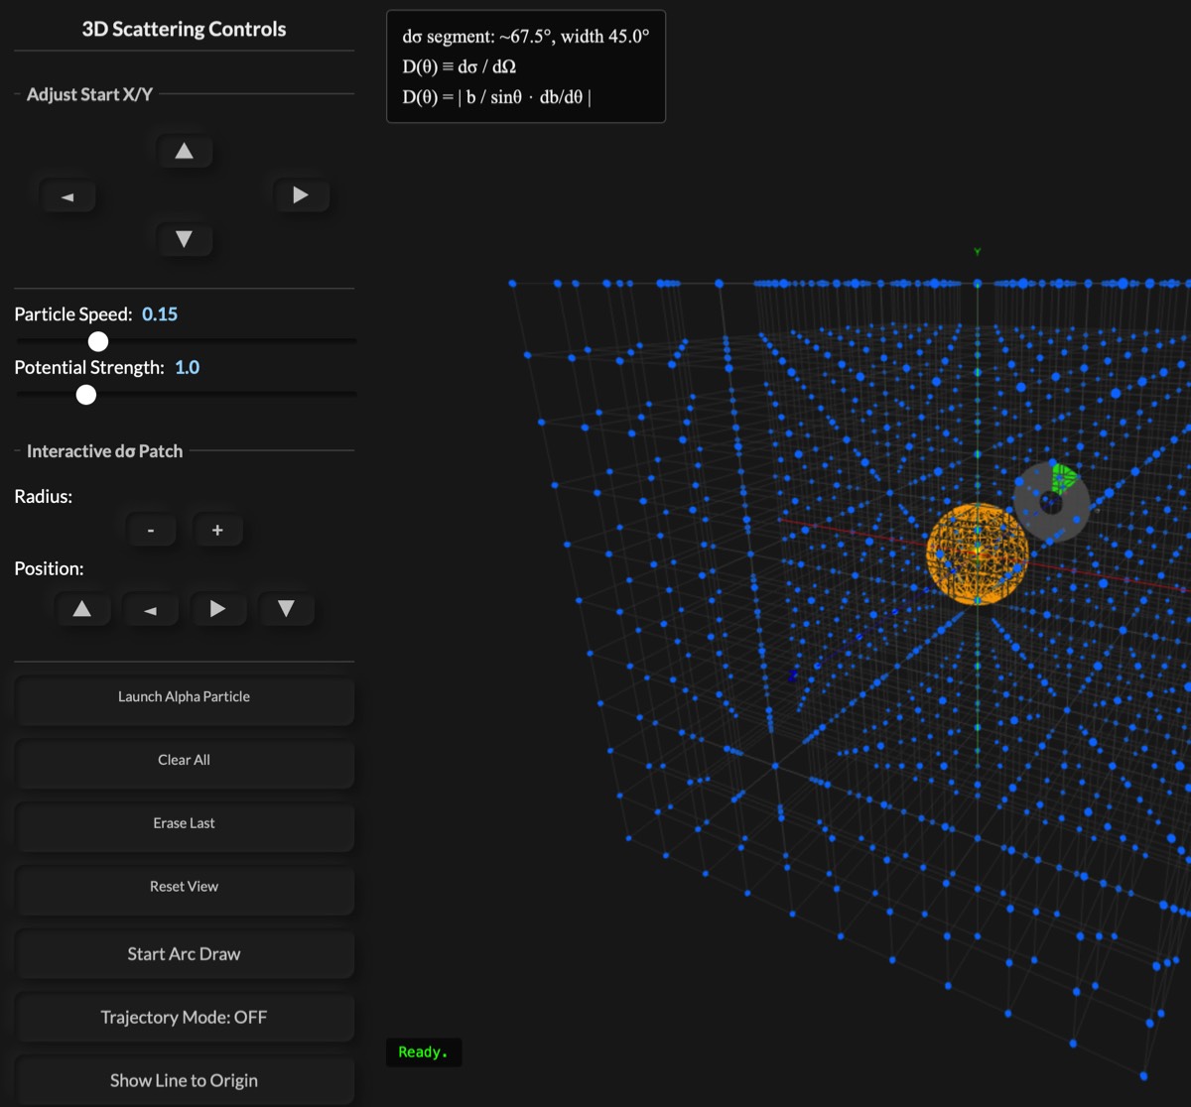
Task: Click the Particle Speed slider handle
Action: click(97, 341)
